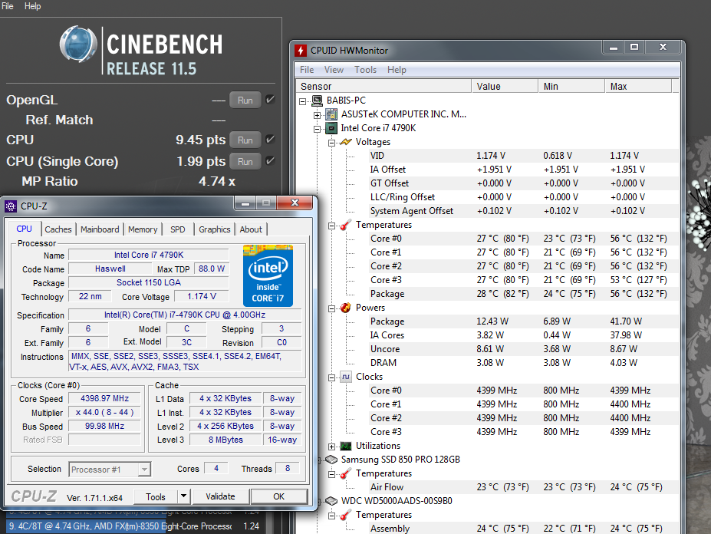Image resolution: width=711 pixels, height=534 pixels.
Task: Click the Samsung SSD drive icon
Action: tap(331, 460)
